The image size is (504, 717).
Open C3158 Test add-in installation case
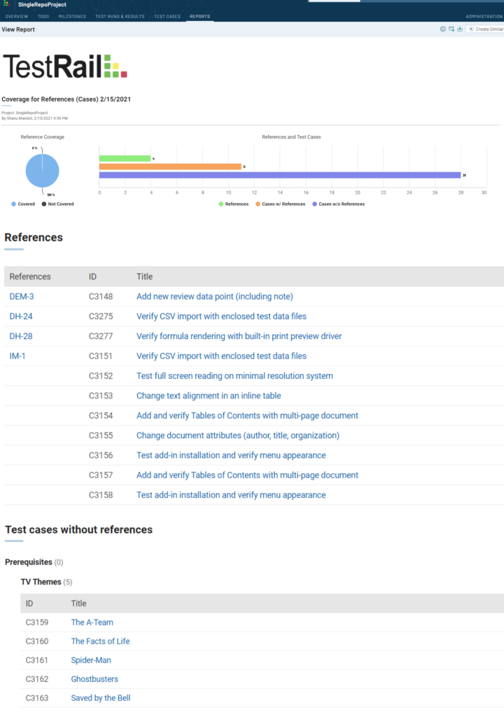pyautogui.click(x=231, y=495)
